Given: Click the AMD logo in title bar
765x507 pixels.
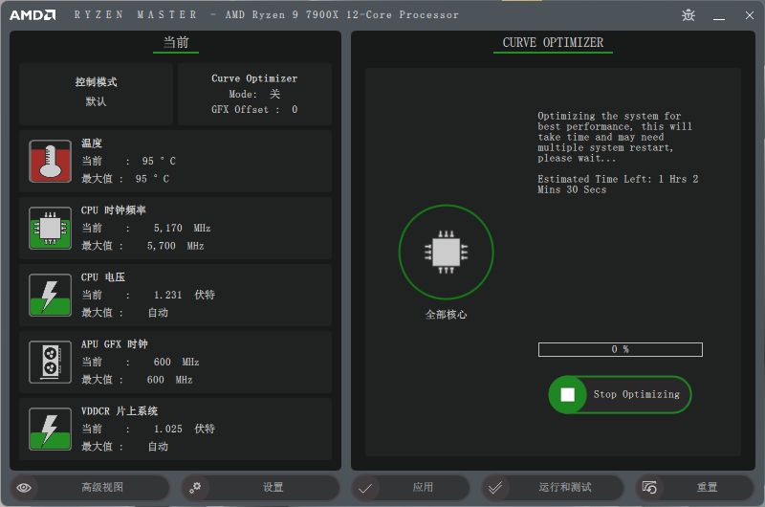Looking at the screenshot, I should click(x=33, y=15).
